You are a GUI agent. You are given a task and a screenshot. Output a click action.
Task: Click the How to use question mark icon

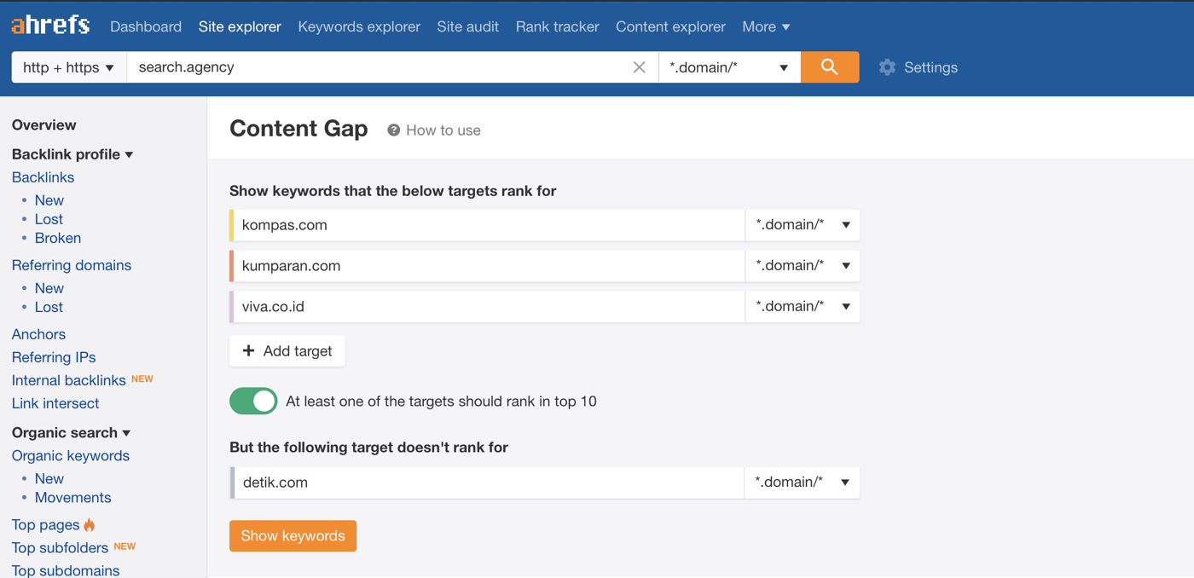click(x=393, y=130)
